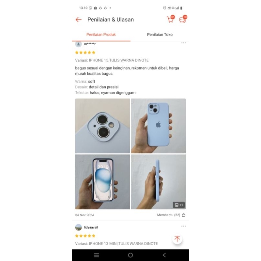Open the shopping cart icon
Screen dimensions: 261x261
click(x=170, y=19)
